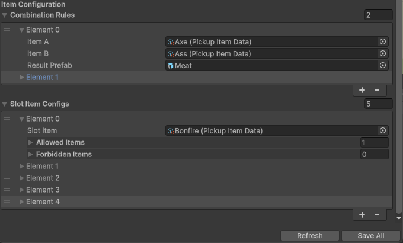
Task: Remove selected Combination Rules element
Action: click(x=377, y=90)
